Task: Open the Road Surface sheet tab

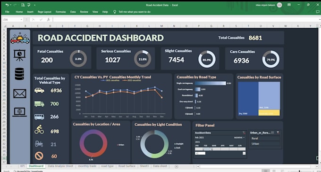Action: coord(127,166)
